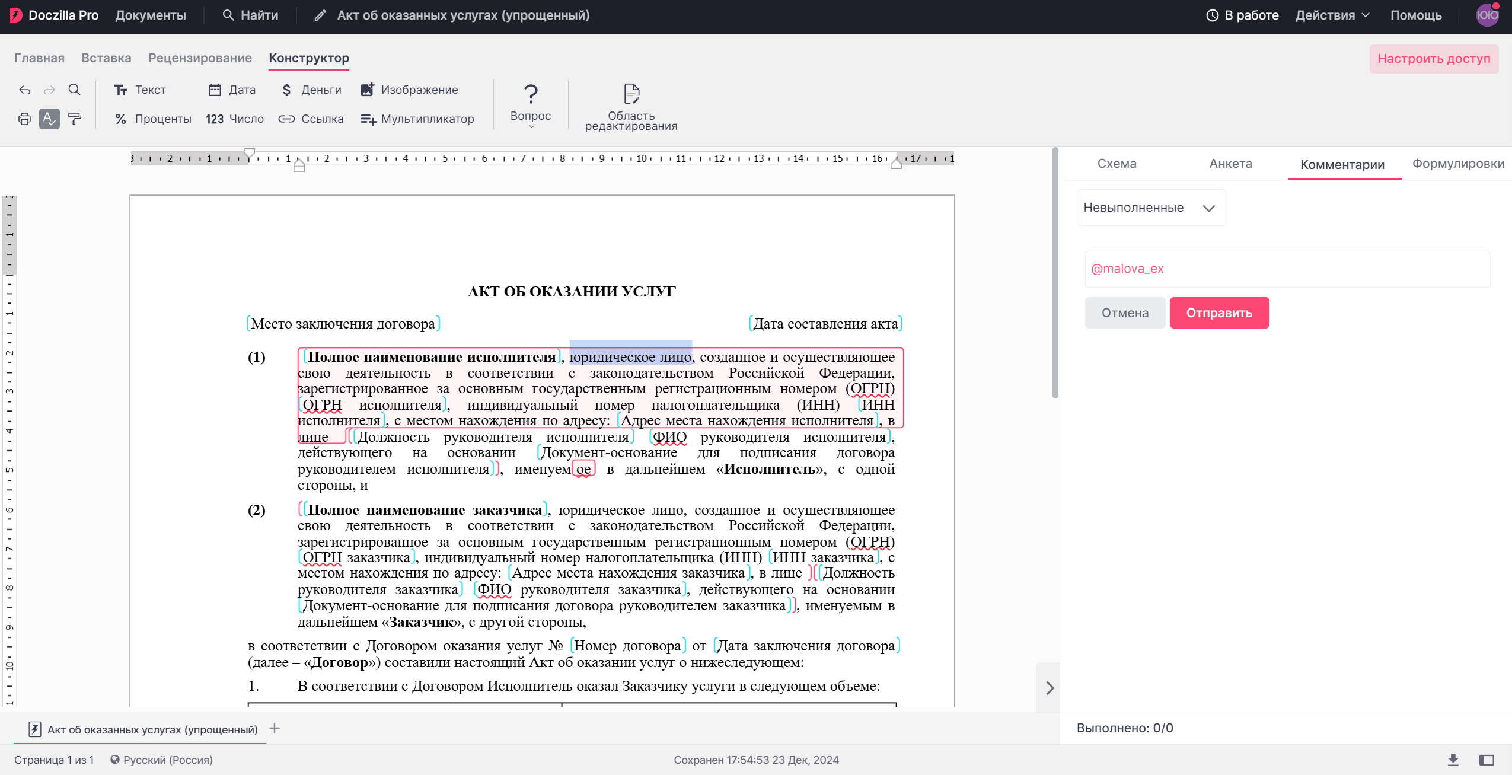
Task: Open Документы in top bar
Action: tap(151, 15)
